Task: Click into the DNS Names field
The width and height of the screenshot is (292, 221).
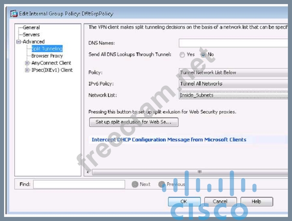Action: pyautogui.click(x=234, y=43)
